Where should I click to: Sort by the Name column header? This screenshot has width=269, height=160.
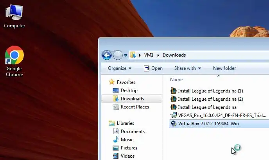tap(176, 80)
